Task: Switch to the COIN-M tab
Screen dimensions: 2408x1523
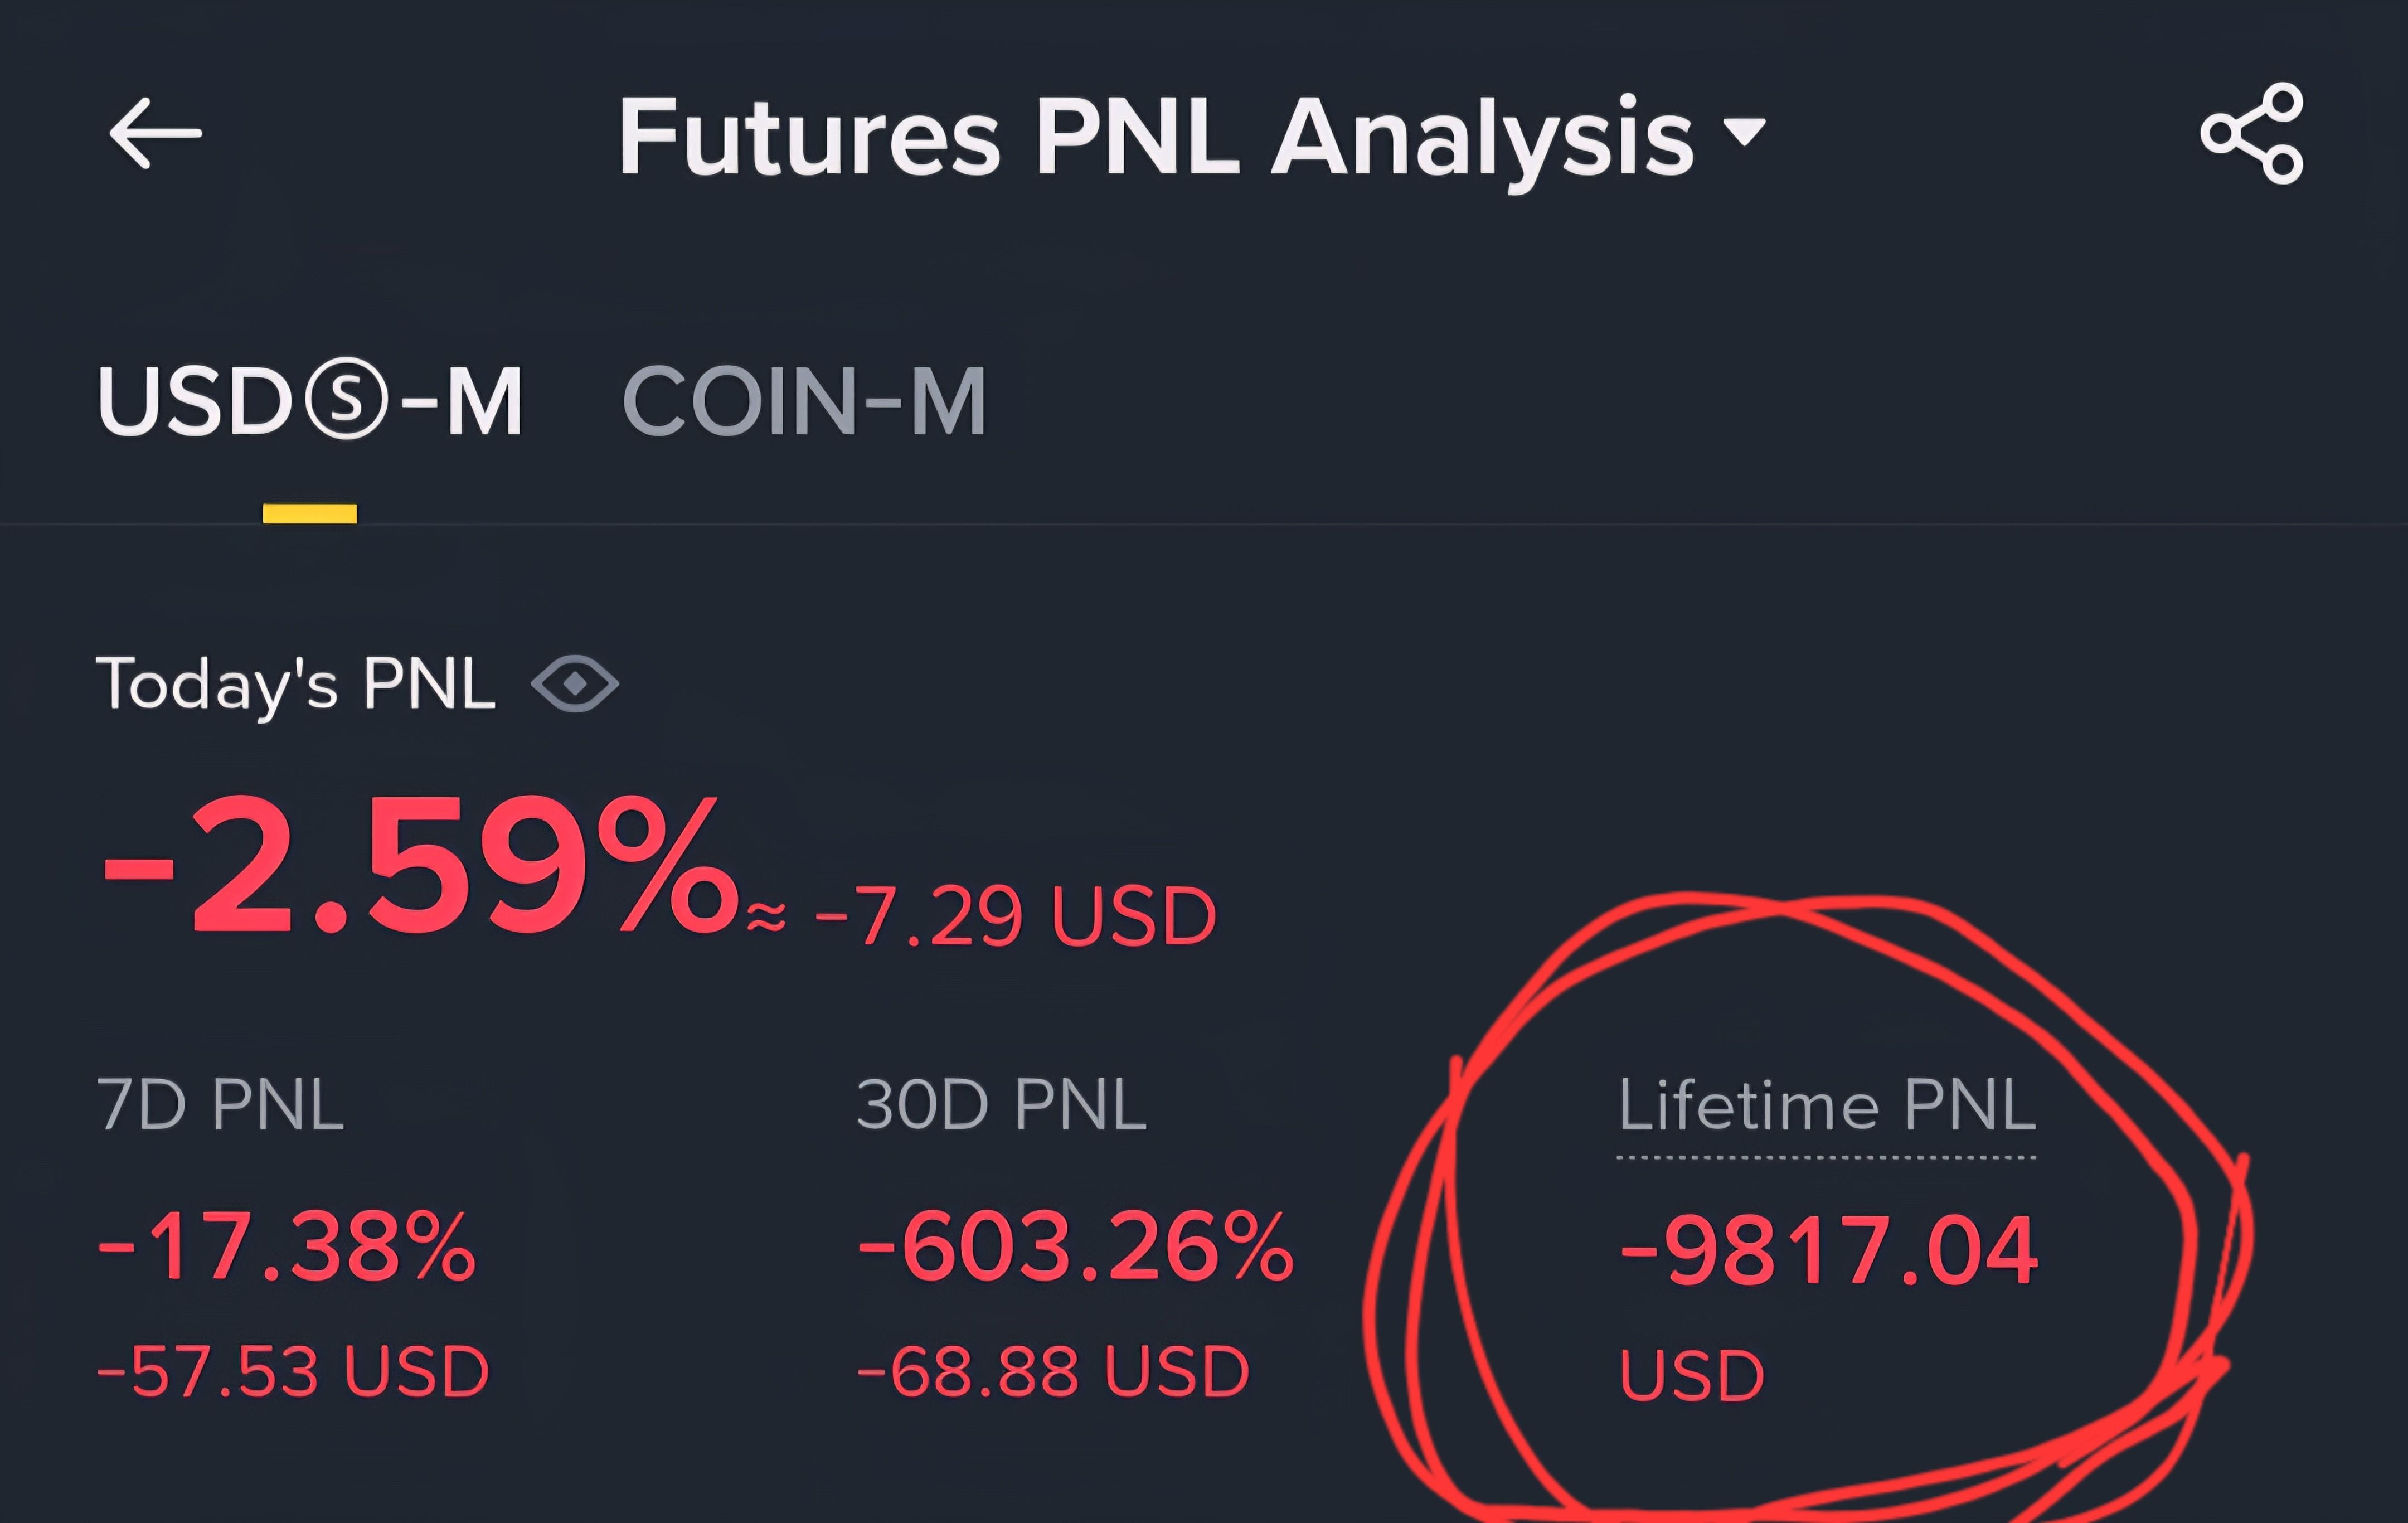Action: click(x=804, y=402)
